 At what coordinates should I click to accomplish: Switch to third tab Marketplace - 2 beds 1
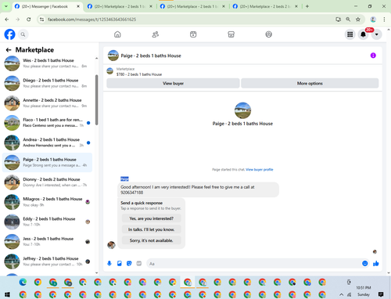192,6
